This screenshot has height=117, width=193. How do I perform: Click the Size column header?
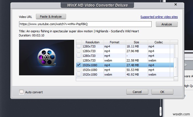(x=137, y=42)
